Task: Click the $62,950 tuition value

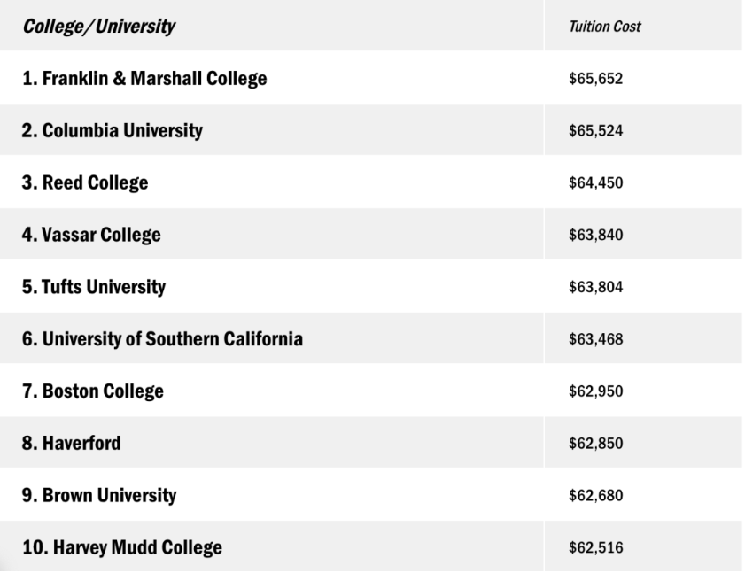Action: [x=596, y=391]
